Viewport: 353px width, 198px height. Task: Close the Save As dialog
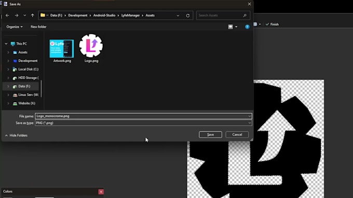[x=249, y=4]
